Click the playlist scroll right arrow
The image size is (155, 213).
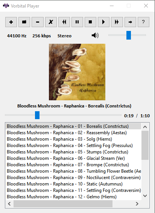point(137,204)
